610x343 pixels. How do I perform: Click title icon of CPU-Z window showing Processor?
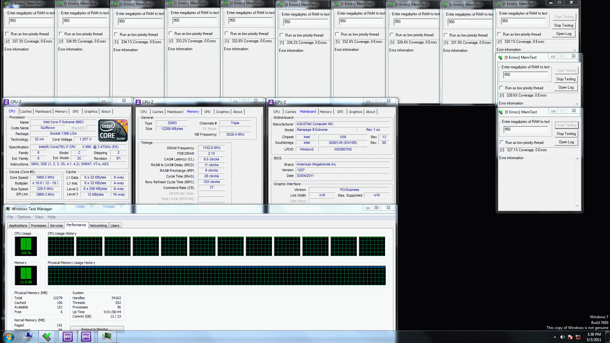[6, 102]
